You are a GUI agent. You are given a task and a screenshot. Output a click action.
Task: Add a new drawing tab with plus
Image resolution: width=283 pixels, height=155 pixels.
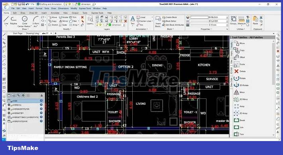point(55,33)
